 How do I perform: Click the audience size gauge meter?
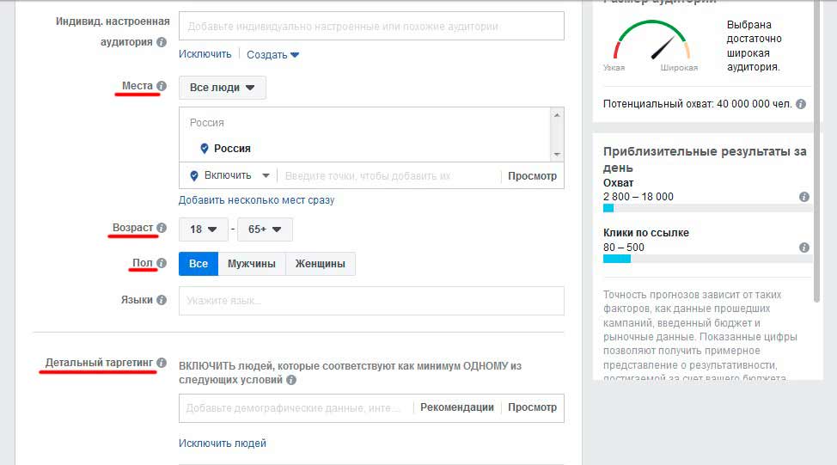[651, 41]
